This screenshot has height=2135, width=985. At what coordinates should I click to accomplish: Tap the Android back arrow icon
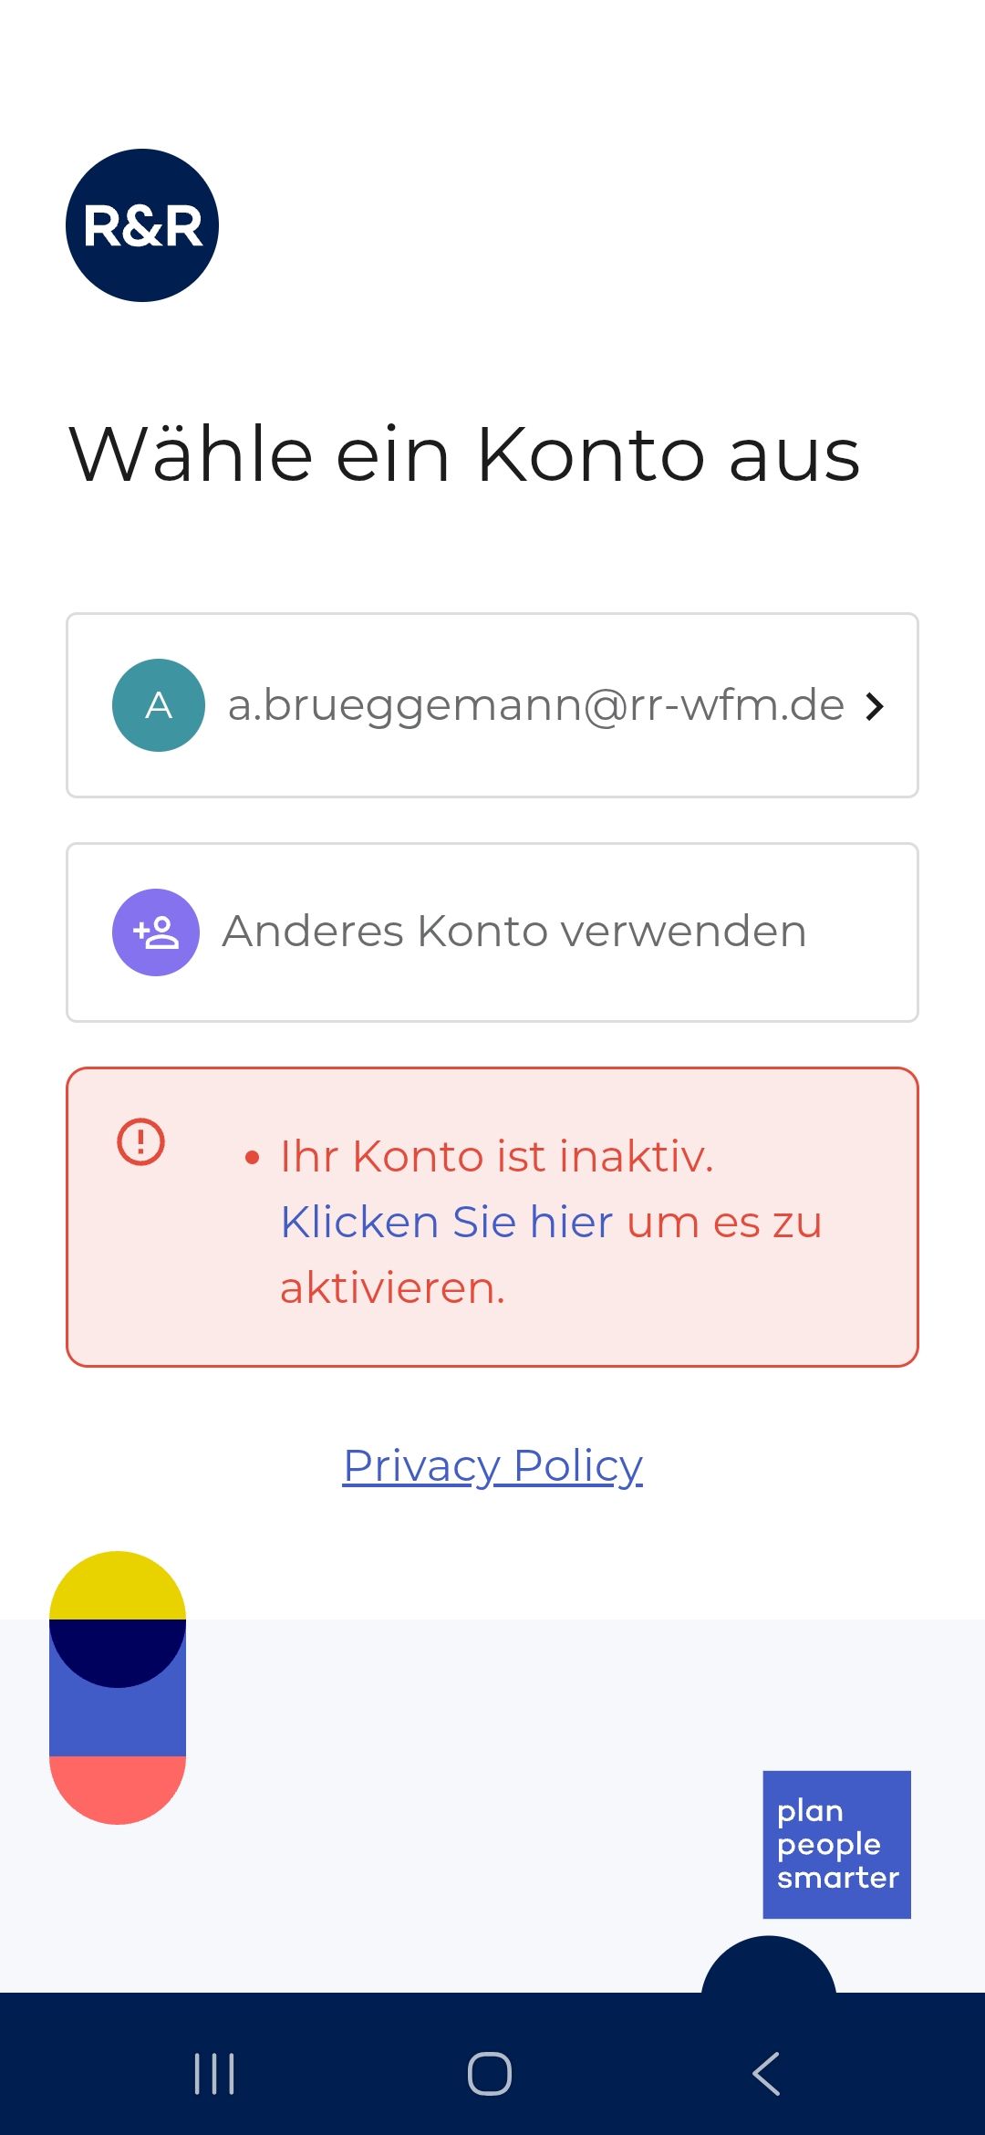[x=766, y=2074]
